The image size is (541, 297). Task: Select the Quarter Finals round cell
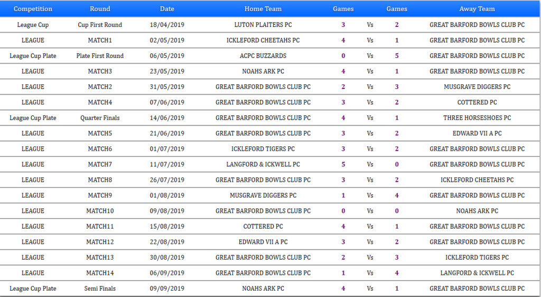(100, 117)
